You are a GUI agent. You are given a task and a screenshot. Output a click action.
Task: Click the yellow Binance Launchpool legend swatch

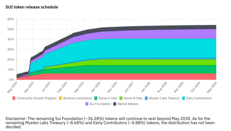(x=60, y=98)
